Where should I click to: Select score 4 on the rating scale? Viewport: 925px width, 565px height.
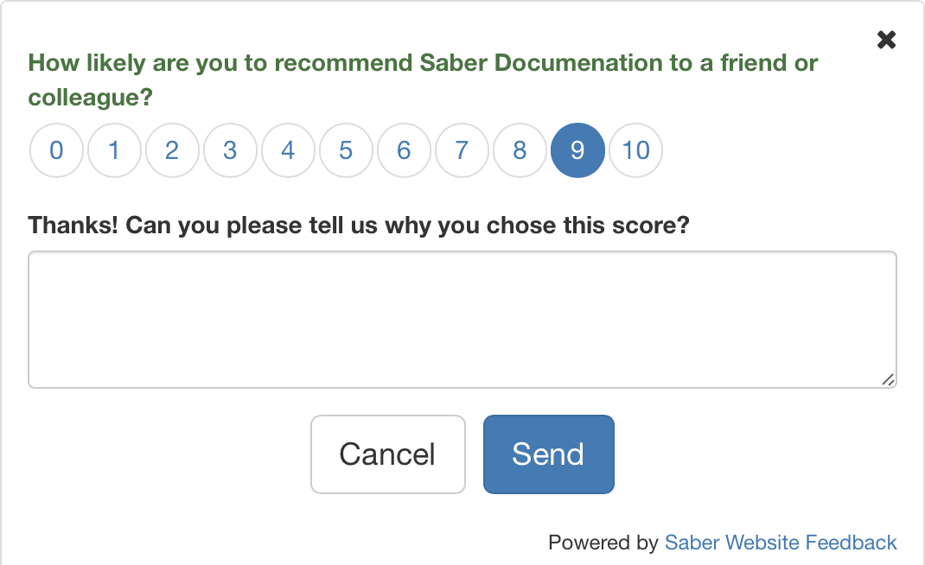click(x=288, y=150)
